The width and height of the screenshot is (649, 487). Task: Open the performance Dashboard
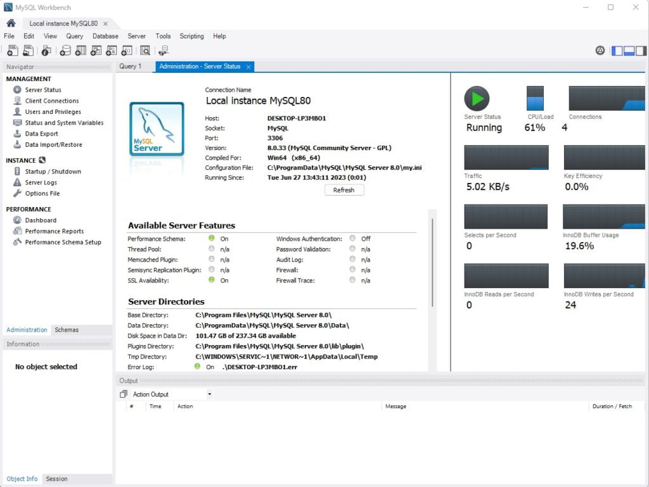41,220
